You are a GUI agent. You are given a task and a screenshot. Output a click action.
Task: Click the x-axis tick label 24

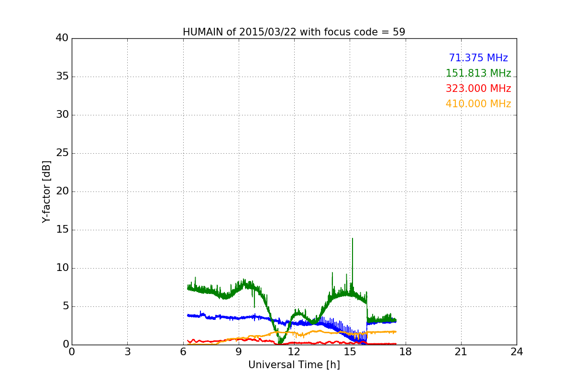click(x=517, y=352)
